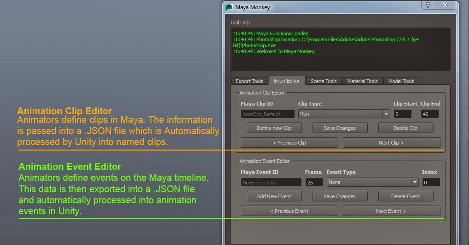Select the EventEditor tab
Viewport: 469px width, 245px height.
(287, 80)
